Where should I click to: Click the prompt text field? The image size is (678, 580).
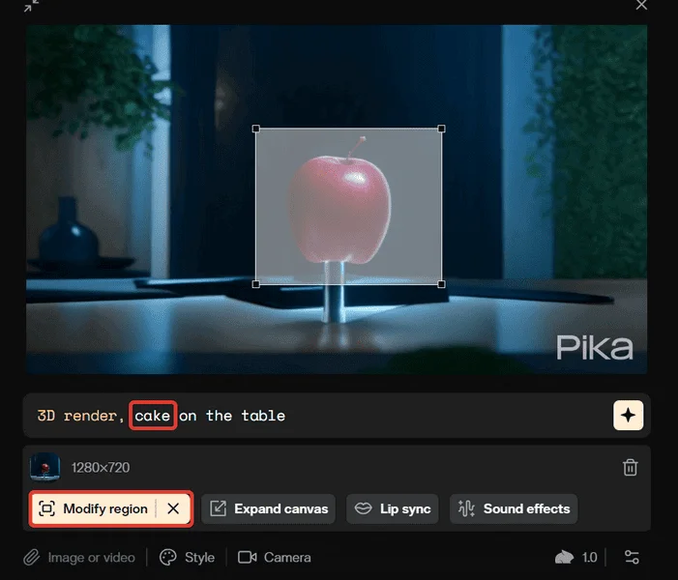[318, 416]
